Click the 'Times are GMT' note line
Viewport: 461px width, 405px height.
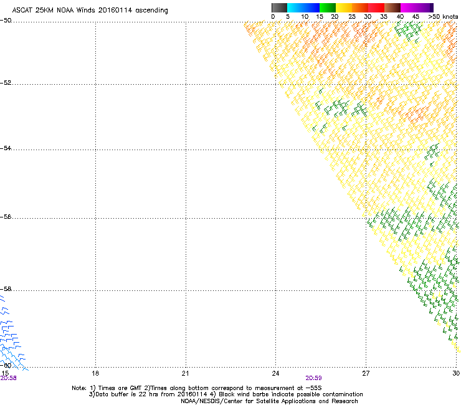197,388
